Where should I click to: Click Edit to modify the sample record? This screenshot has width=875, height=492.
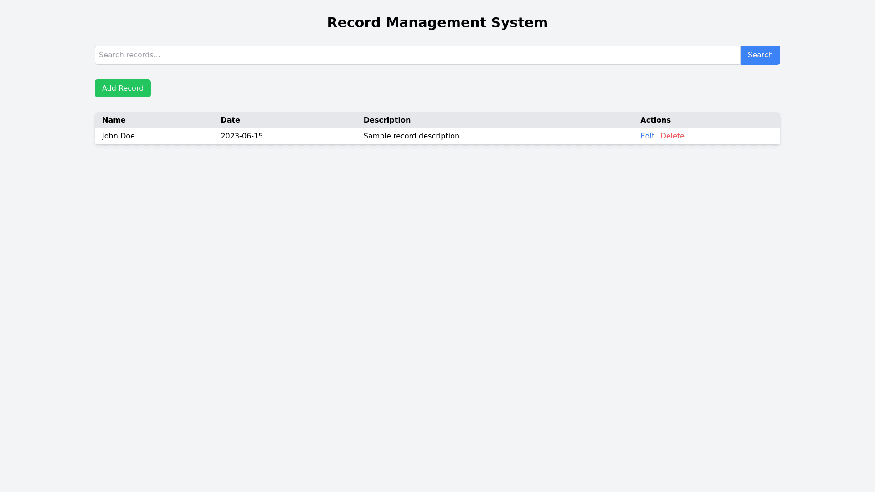[x=647, y=136]
